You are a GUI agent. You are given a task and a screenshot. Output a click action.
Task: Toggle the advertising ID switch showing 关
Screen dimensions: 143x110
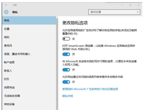tap(66, 39)
